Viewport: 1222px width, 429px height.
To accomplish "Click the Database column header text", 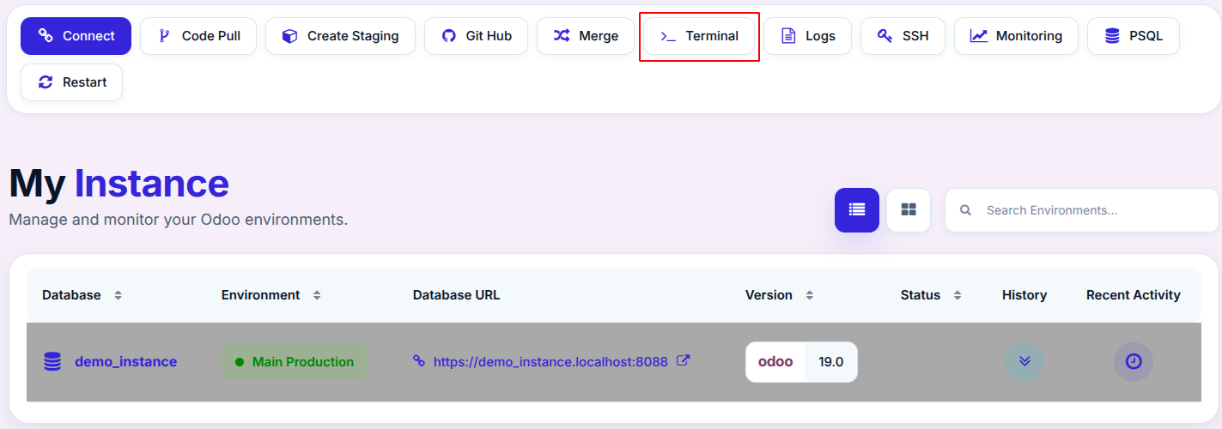I will coord(71,295).
